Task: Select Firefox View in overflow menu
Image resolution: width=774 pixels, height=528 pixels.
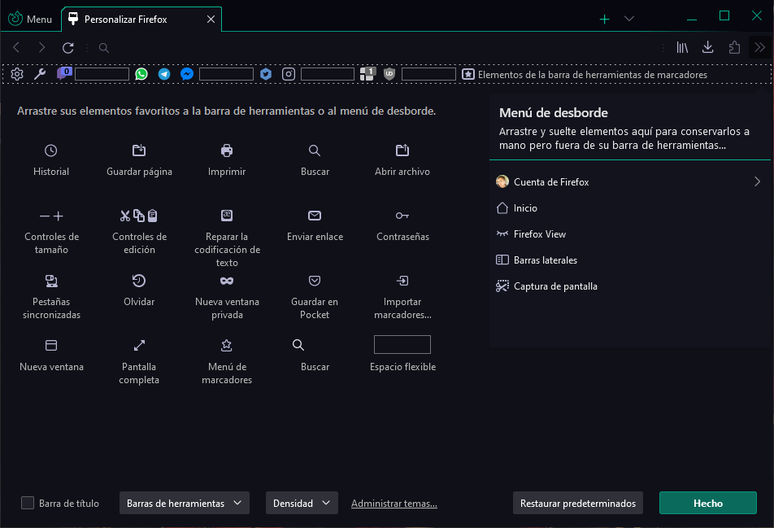Action: 630,234
